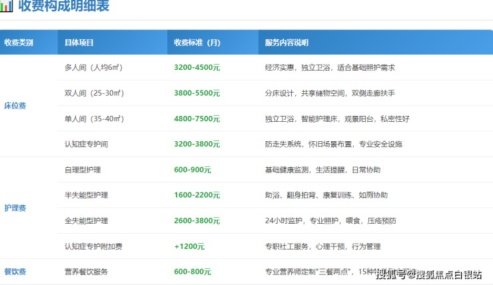Select the 营养餐饮服务 item
Screen dimensions: 493x285
(x=86, y=272)
